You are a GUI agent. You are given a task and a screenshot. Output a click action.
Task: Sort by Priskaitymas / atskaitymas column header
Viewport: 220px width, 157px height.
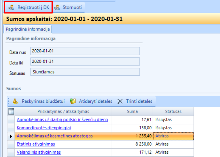[x=63, y=111]
